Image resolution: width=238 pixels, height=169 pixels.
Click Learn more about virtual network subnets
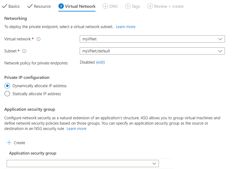point(125,27)
